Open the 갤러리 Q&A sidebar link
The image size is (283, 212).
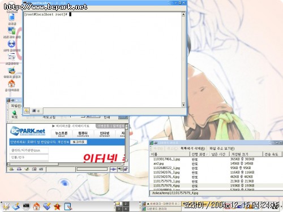click(29, 150)
